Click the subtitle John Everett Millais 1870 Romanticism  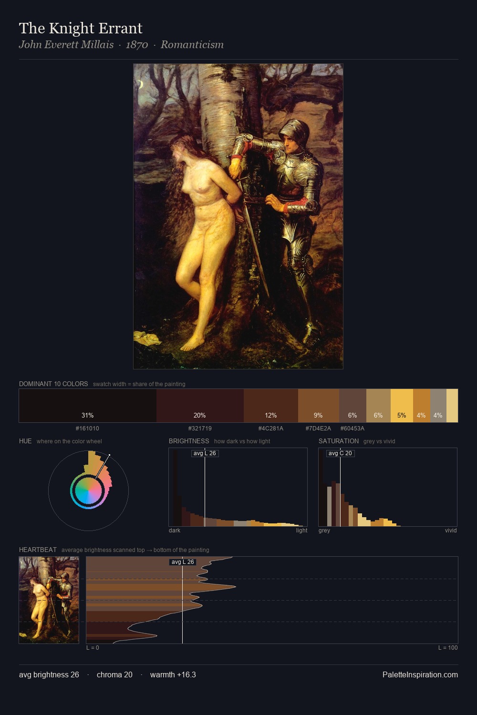coord(121,45)
